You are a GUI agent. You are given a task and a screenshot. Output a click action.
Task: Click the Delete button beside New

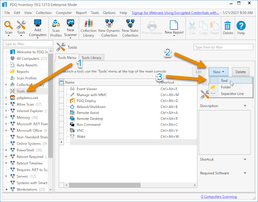pos(240,72)
